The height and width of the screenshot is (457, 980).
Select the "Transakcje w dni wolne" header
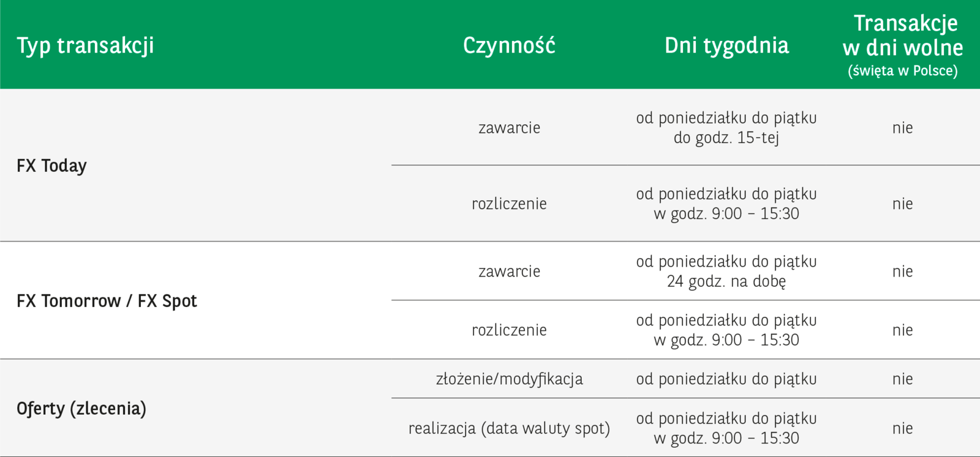coord(902,46)
